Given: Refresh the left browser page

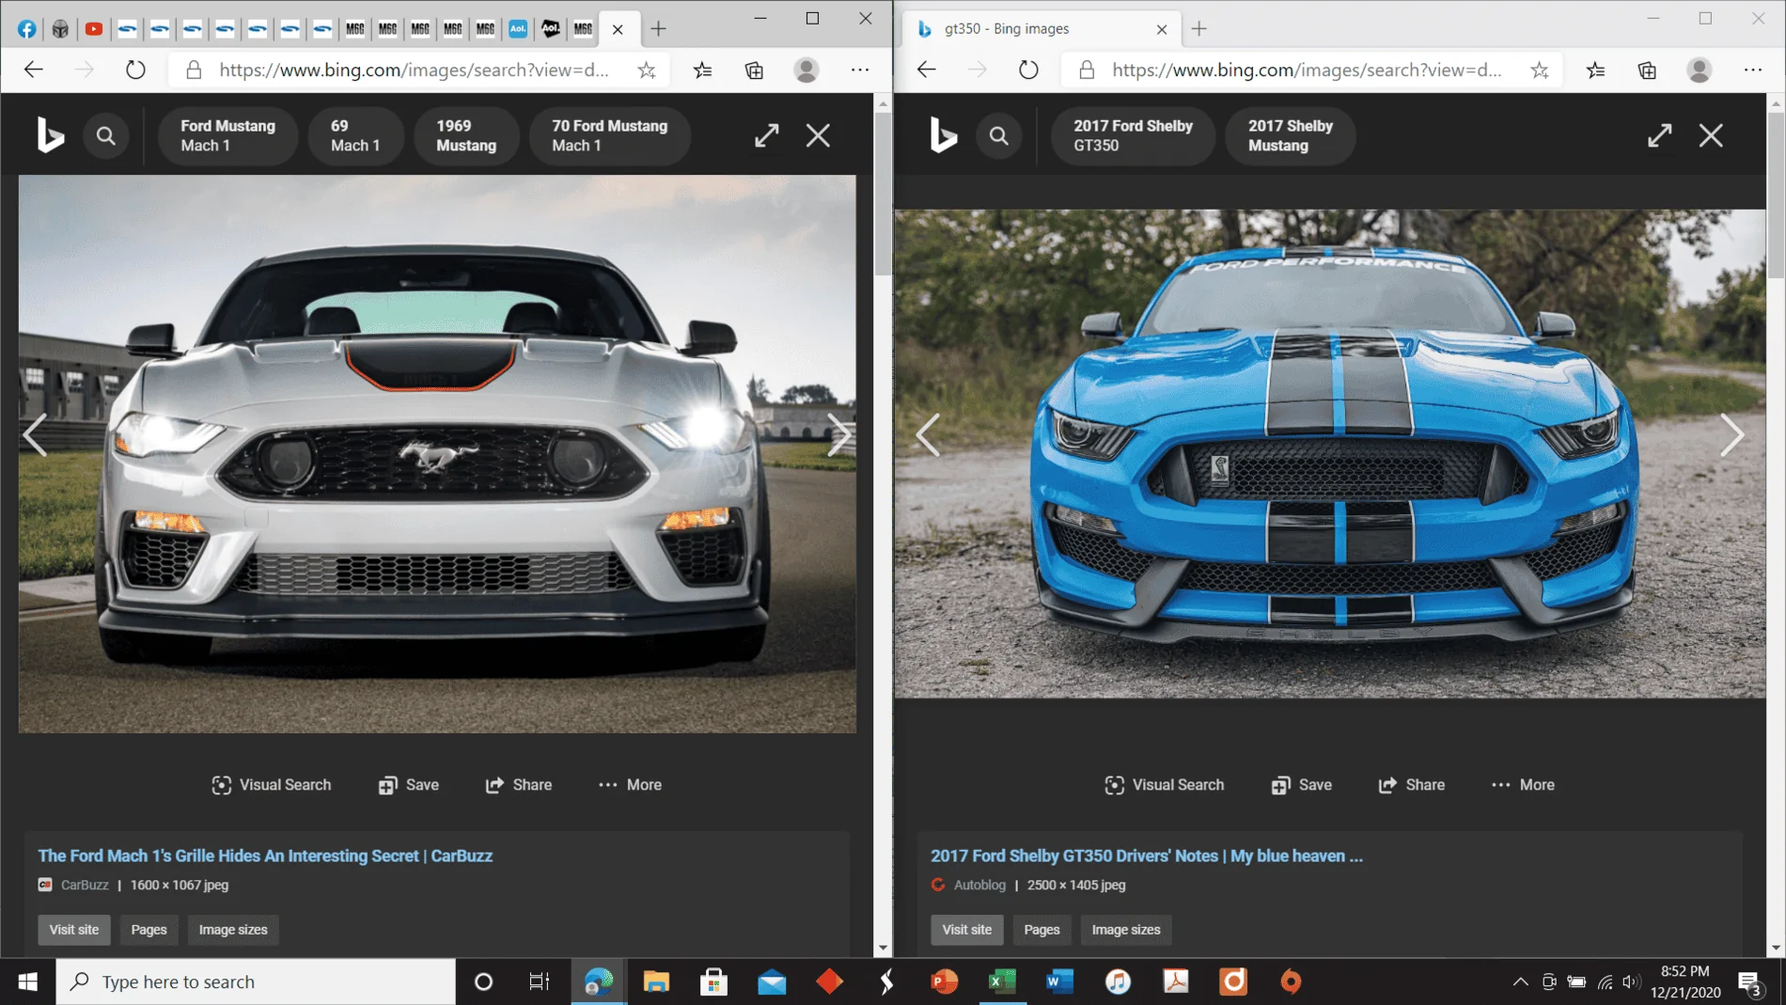Looking at the screenshot, I should [x=135, y=70].
